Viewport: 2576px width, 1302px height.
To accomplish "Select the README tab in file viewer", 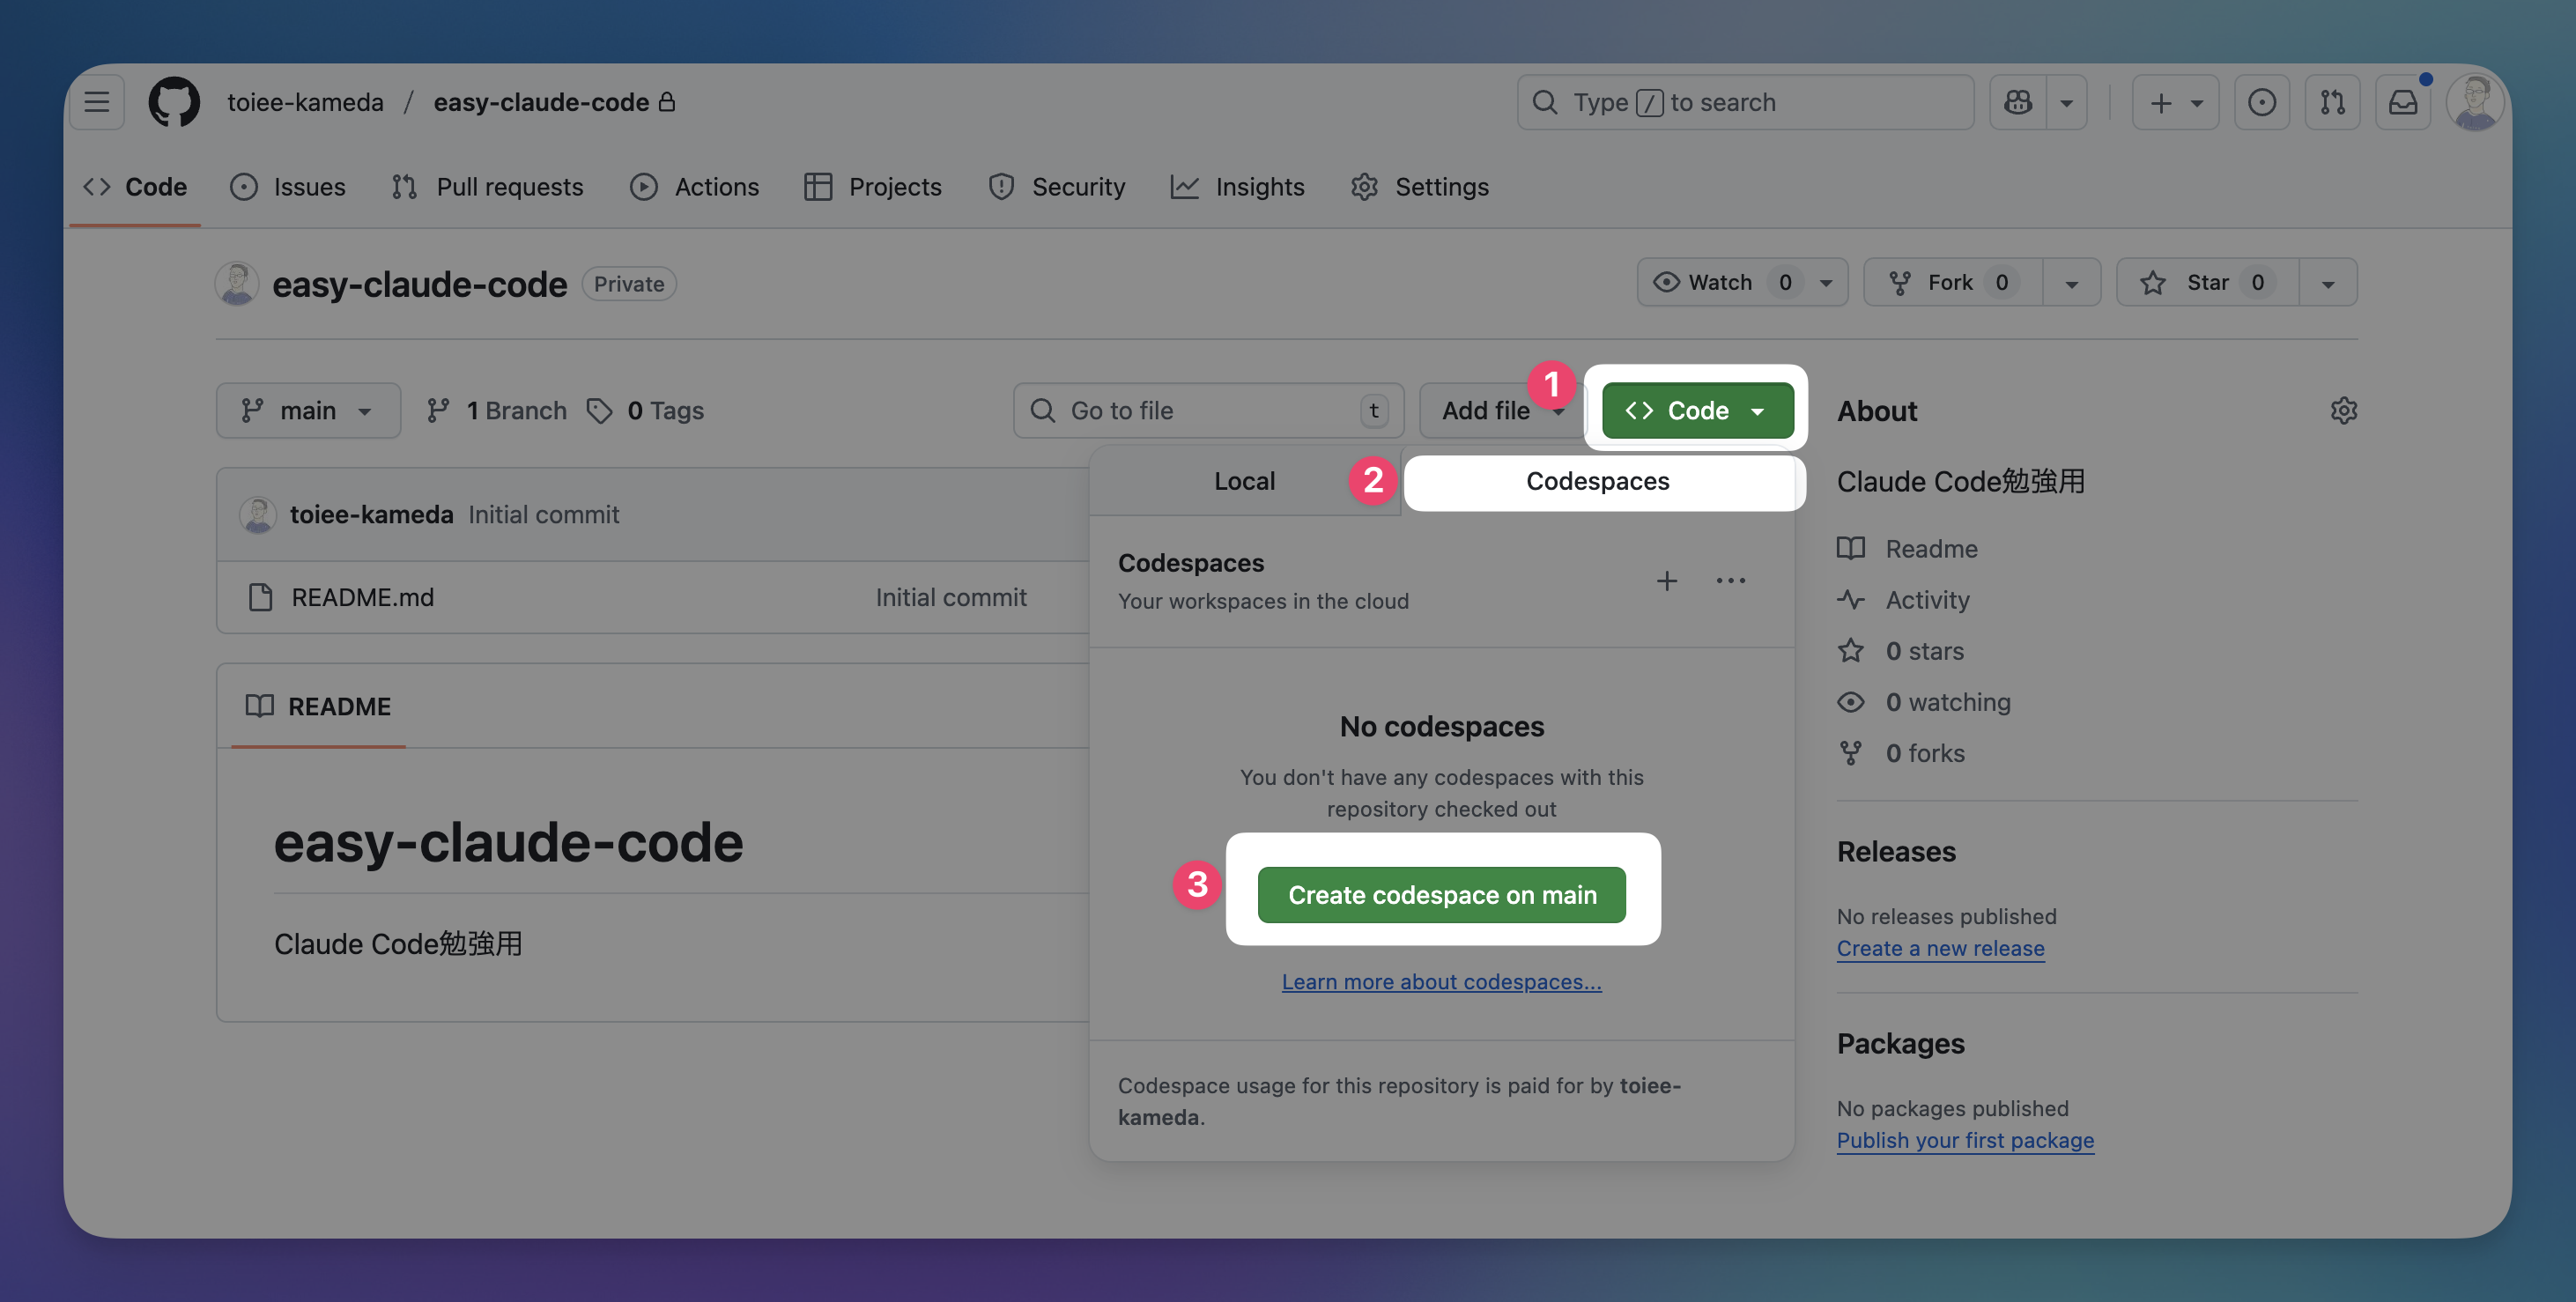I will (x=319, y=706).
